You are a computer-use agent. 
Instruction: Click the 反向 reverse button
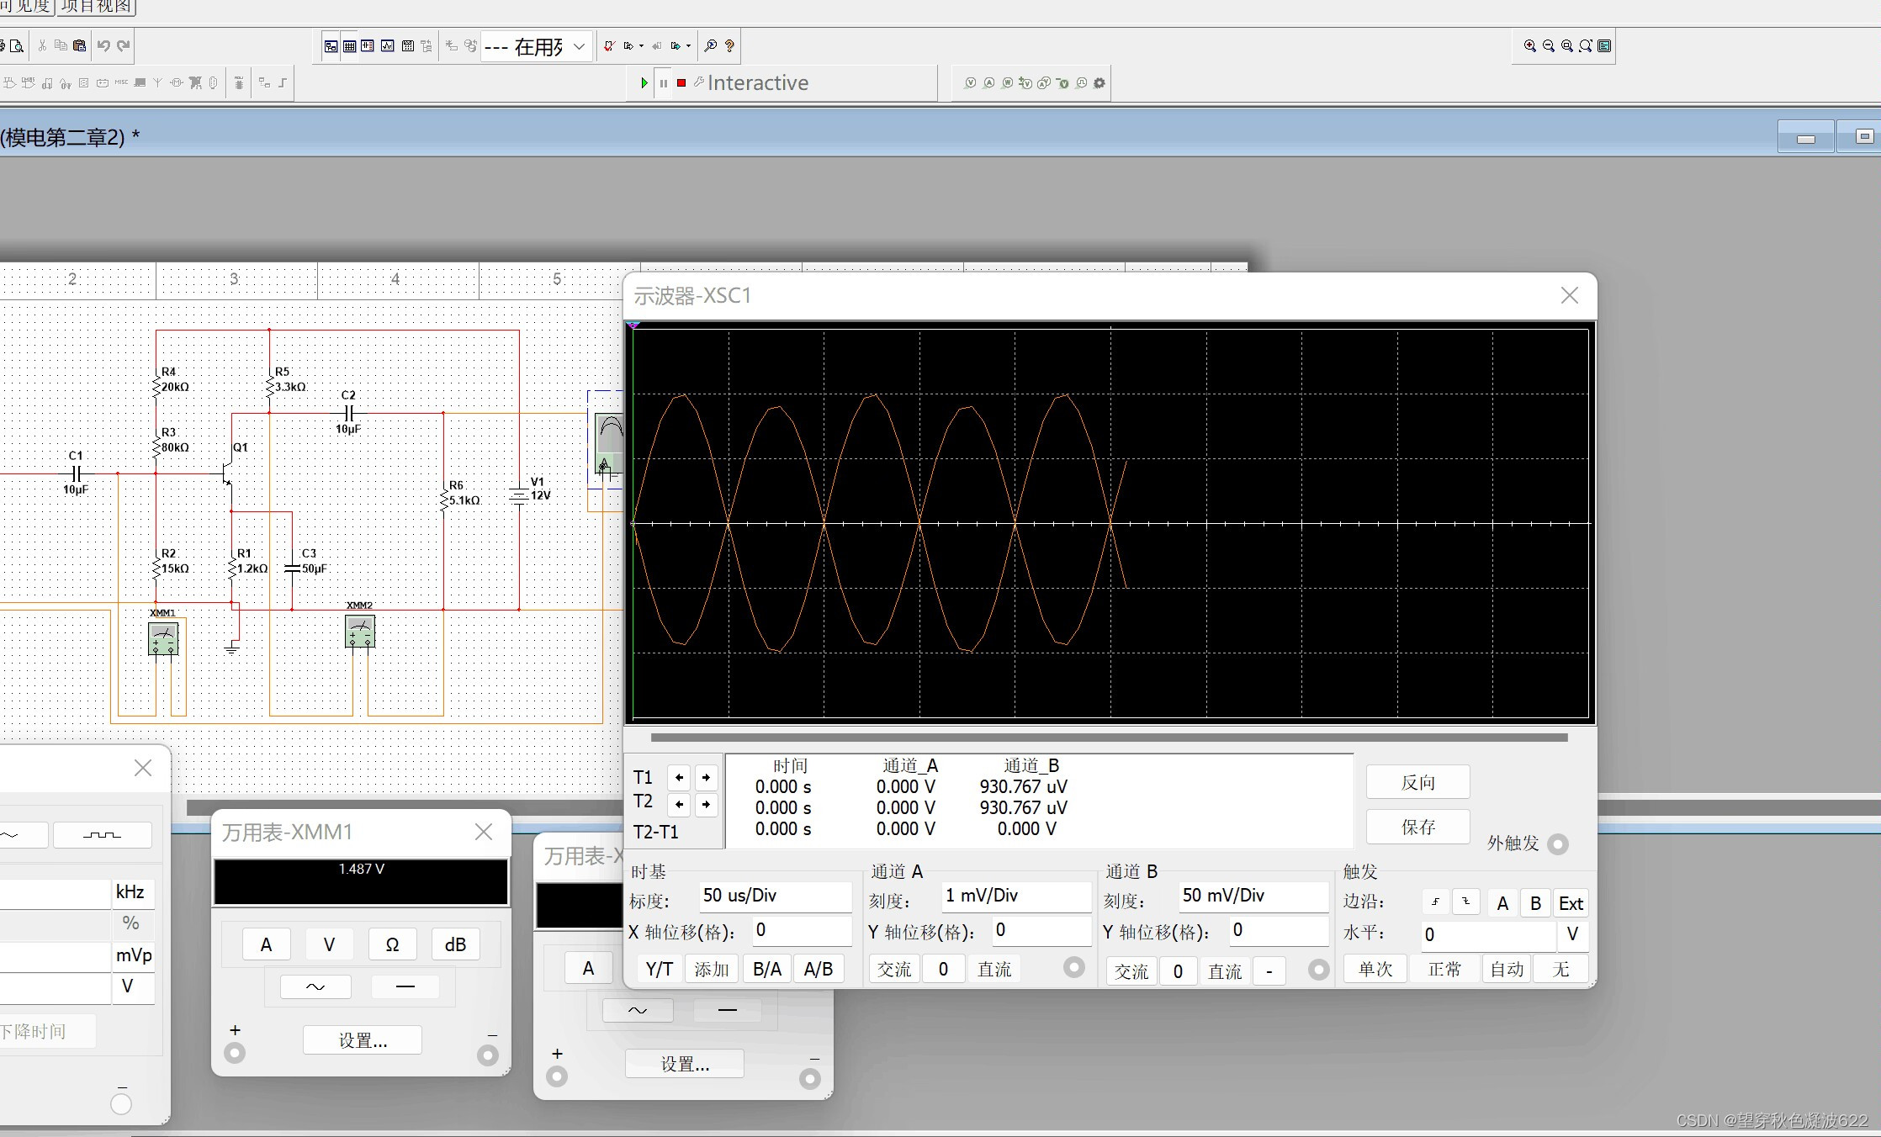coord(1417,782)
